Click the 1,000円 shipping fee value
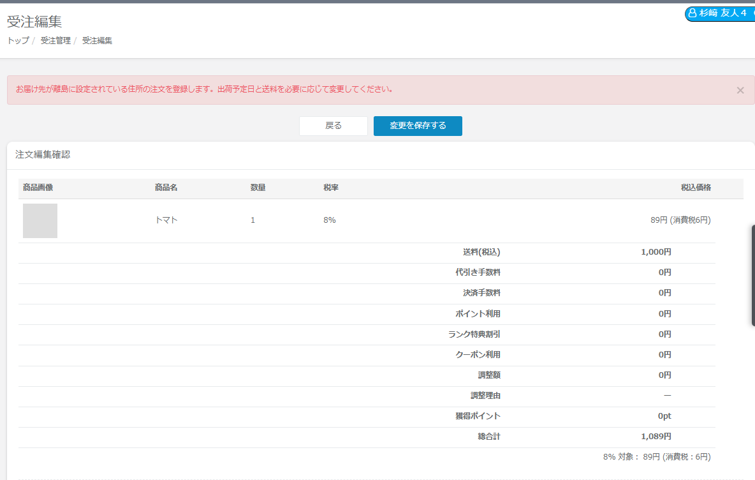The height and width of the screenshot is (480, 755). (x=656, y=252)
